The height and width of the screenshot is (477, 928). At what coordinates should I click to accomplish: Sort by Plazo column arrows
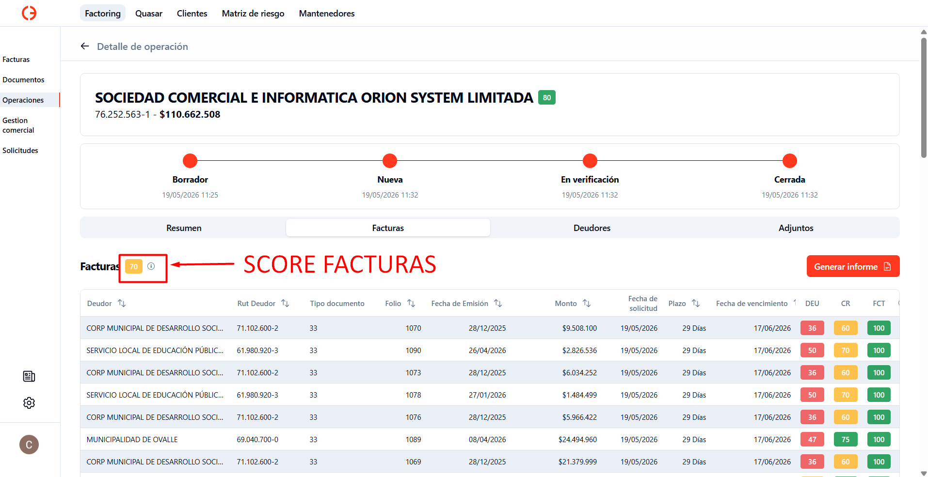tap(696, 303)
